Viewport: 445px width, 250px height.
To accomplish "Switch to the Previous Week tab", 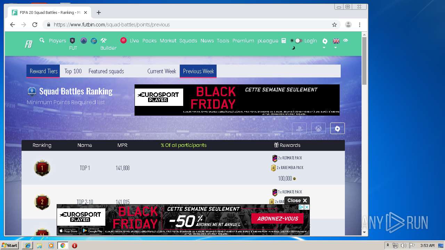I will click(x=198, y=71).
